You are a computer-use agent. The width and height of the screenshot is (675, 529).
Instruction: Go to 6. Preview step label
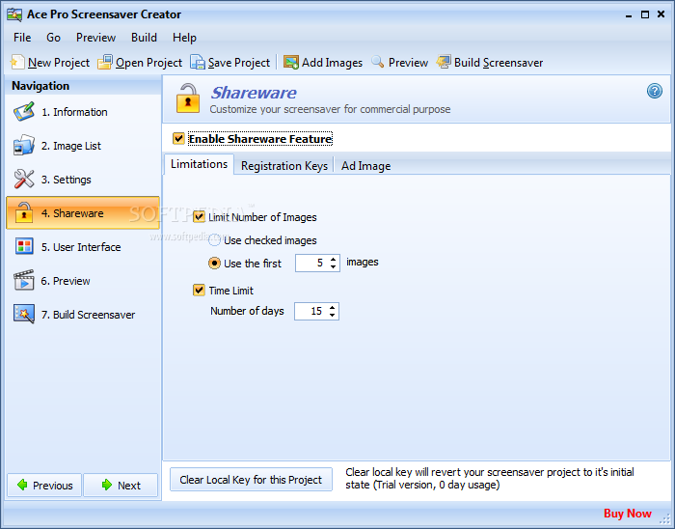click(66, 281)
